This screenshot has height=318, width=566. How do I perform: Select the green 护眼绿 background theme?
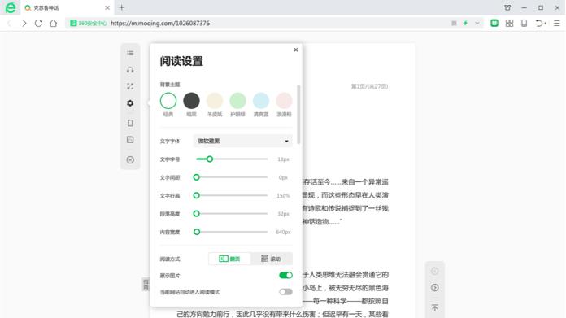click(x=237, y=101)
